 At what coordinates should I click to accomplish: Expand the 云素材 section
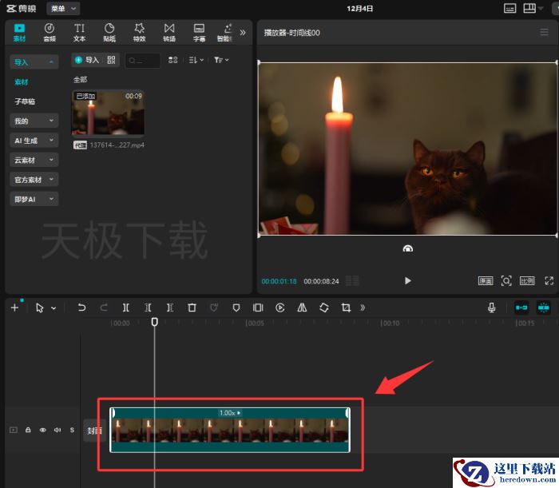(x=34, y=160)
